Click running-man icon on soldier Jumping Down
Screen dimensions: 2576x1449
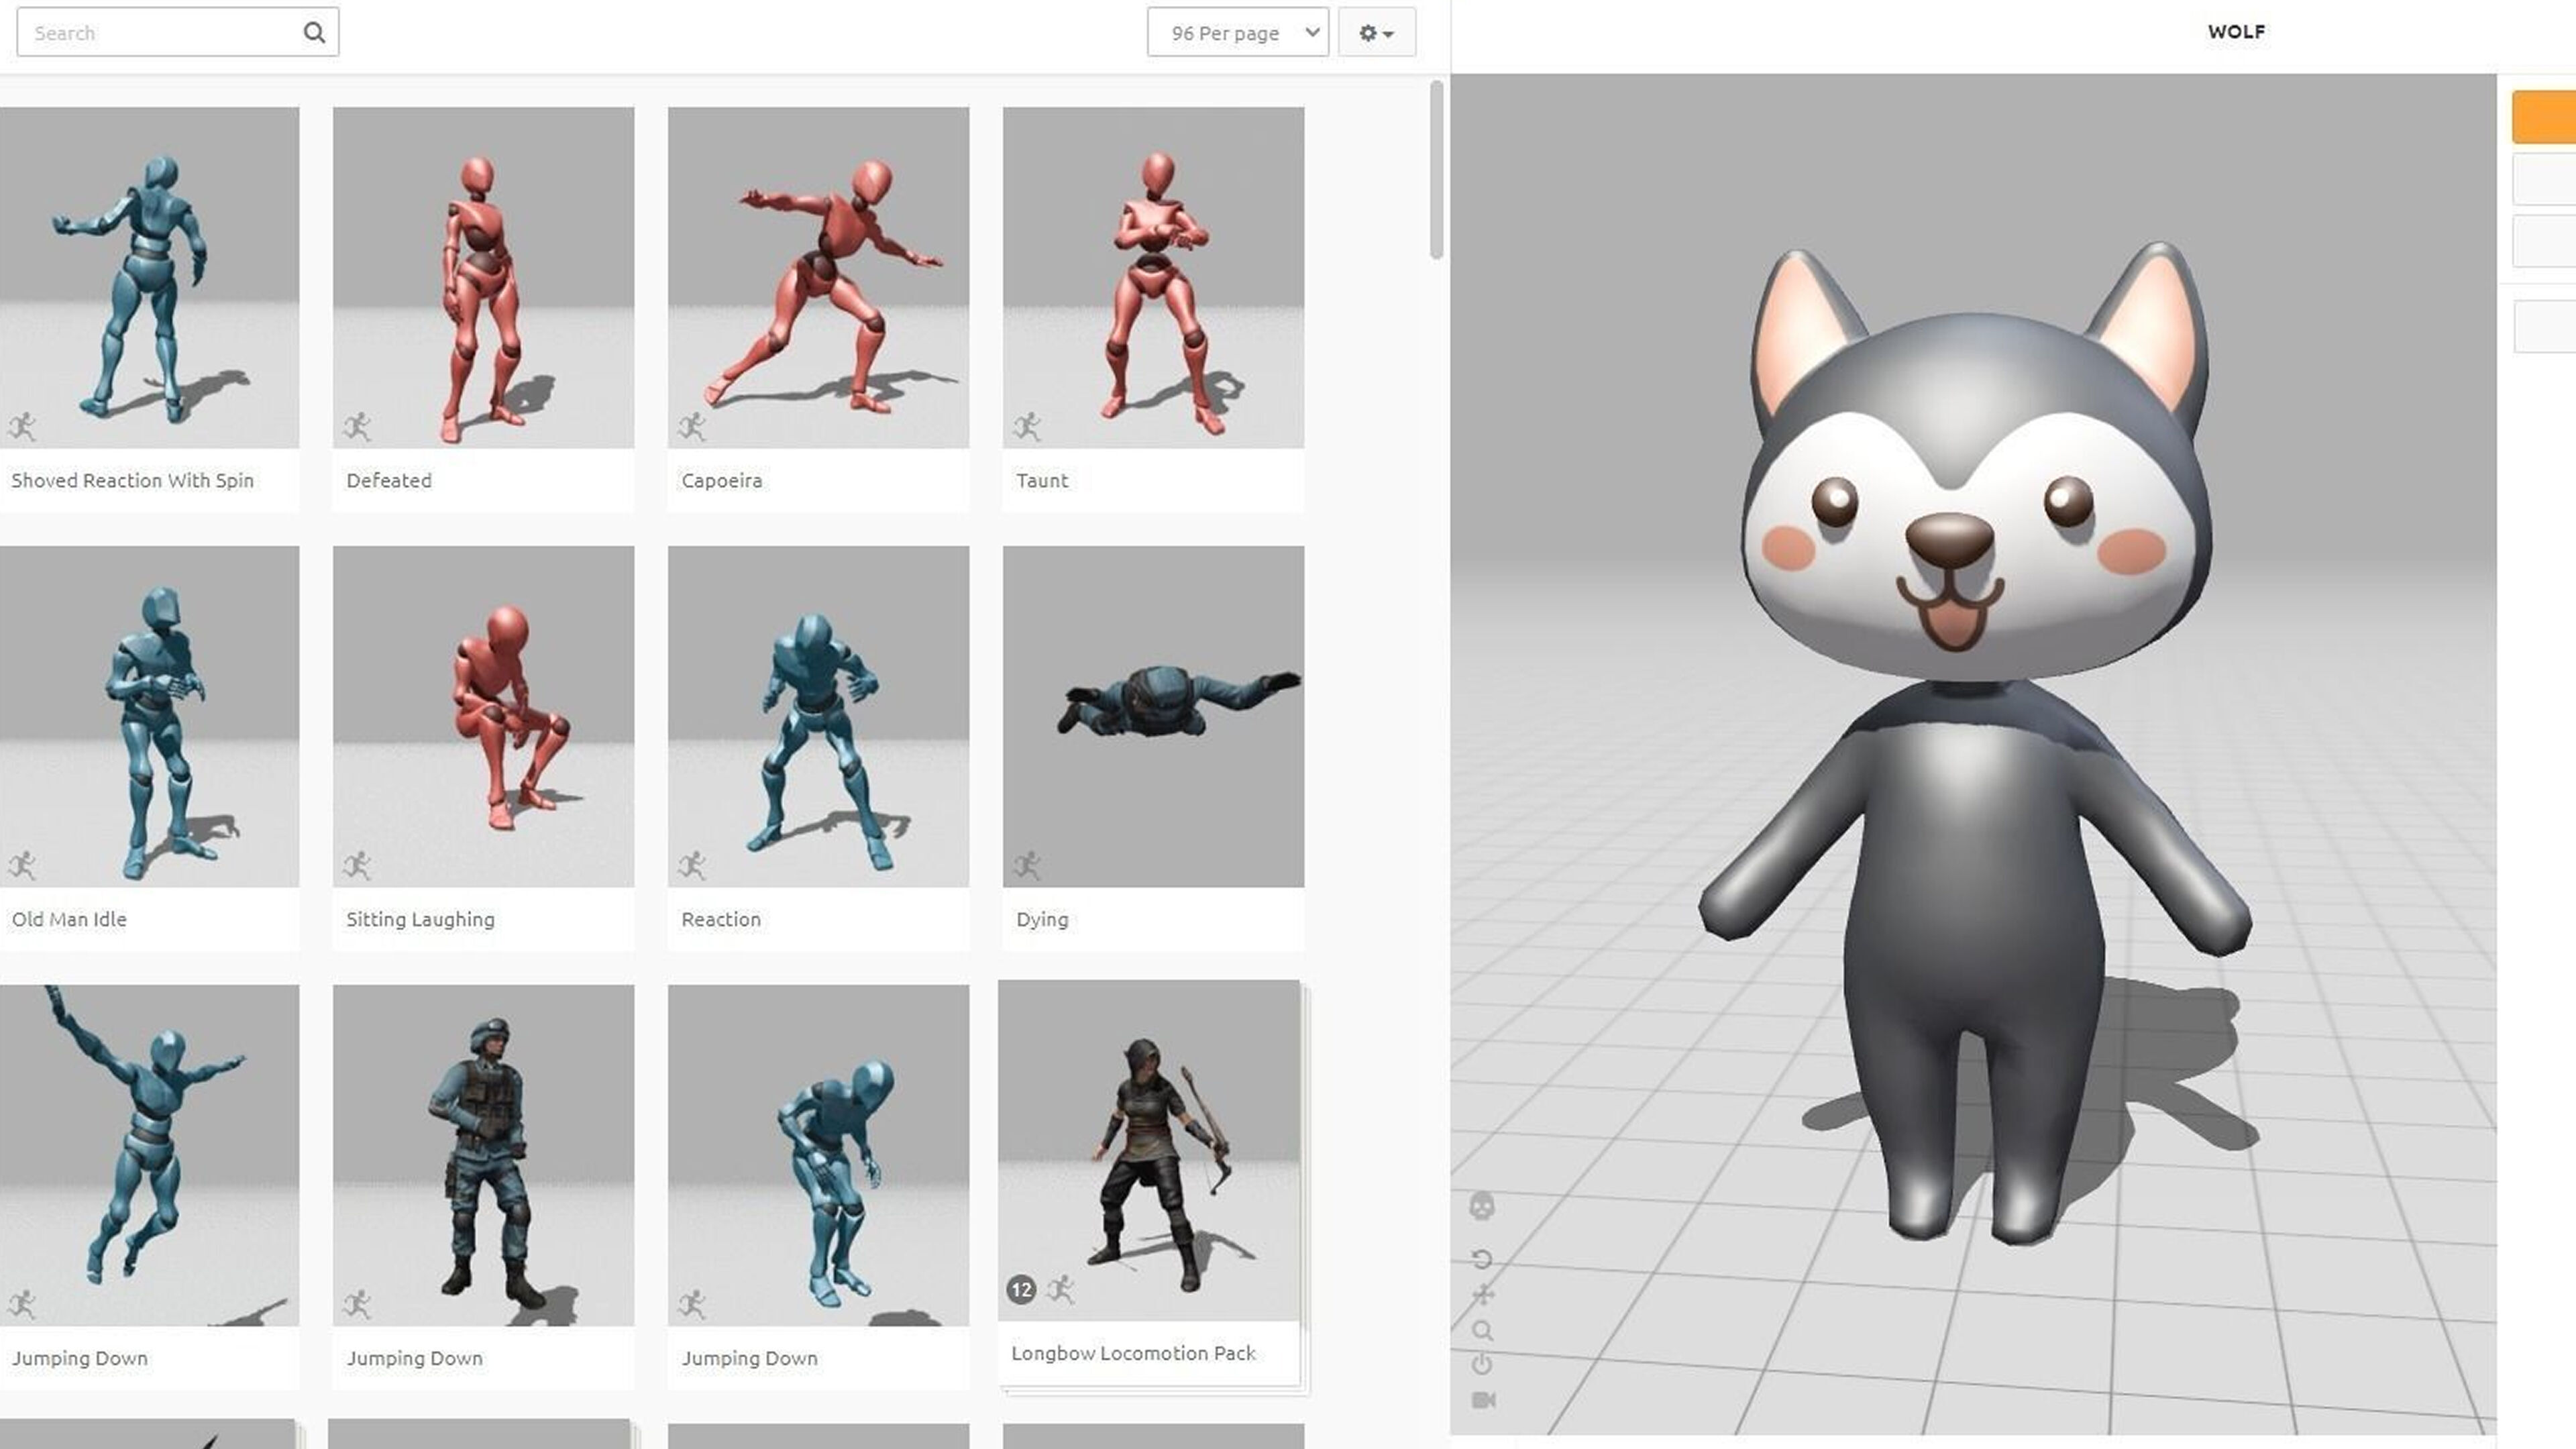tap(357, 1304)
